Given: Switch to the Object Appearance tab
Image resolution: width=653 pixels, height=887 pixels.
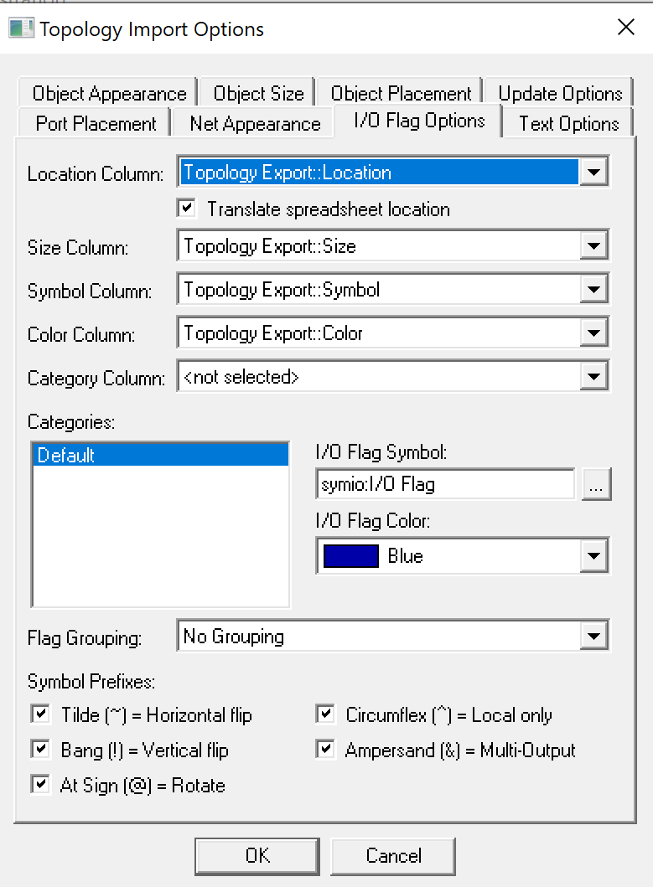Looking at the screenshot, I should pos(109,93).
